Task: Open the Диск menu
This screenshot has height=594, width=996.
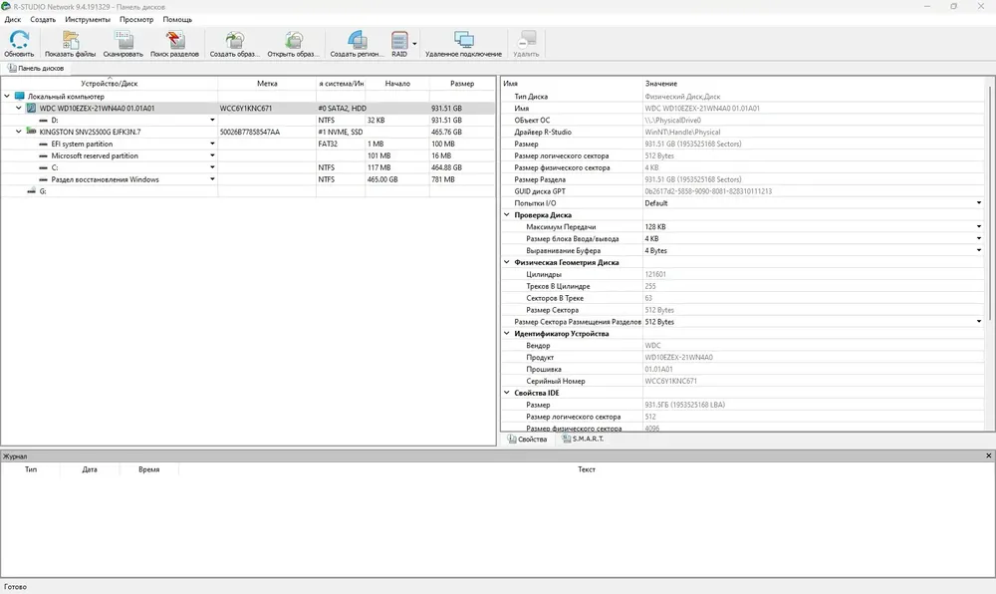Action: click(13, 20)
